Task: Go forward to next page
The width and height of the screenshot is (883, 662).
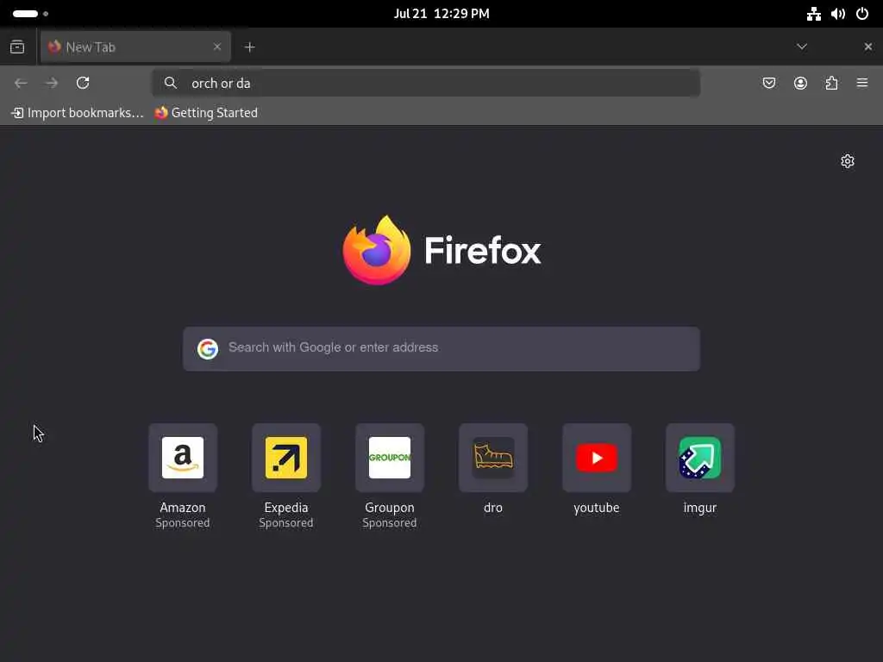Action: (x=52, y=84)
